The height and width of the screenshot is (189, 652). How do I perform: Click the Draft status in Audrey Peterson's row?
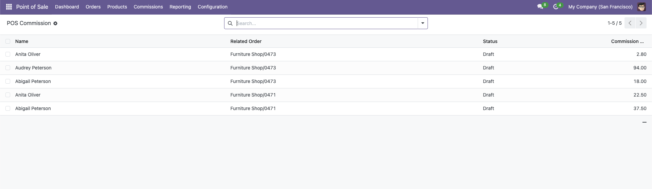[x=488, y=68]
